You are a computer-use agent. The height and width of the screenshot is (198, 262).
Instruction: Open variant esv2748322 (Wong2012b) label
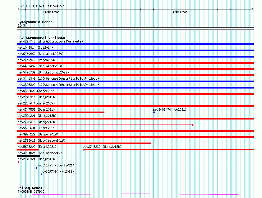click(102, 147)
